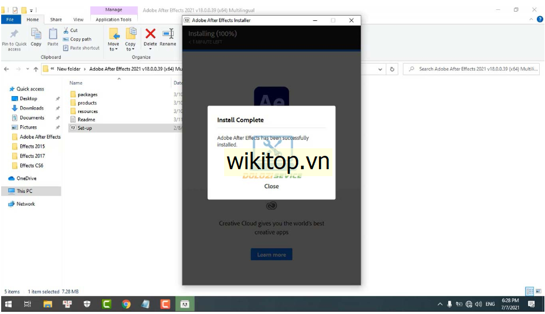
Task: Go up one folder level arrow
Action: (36, 69)
